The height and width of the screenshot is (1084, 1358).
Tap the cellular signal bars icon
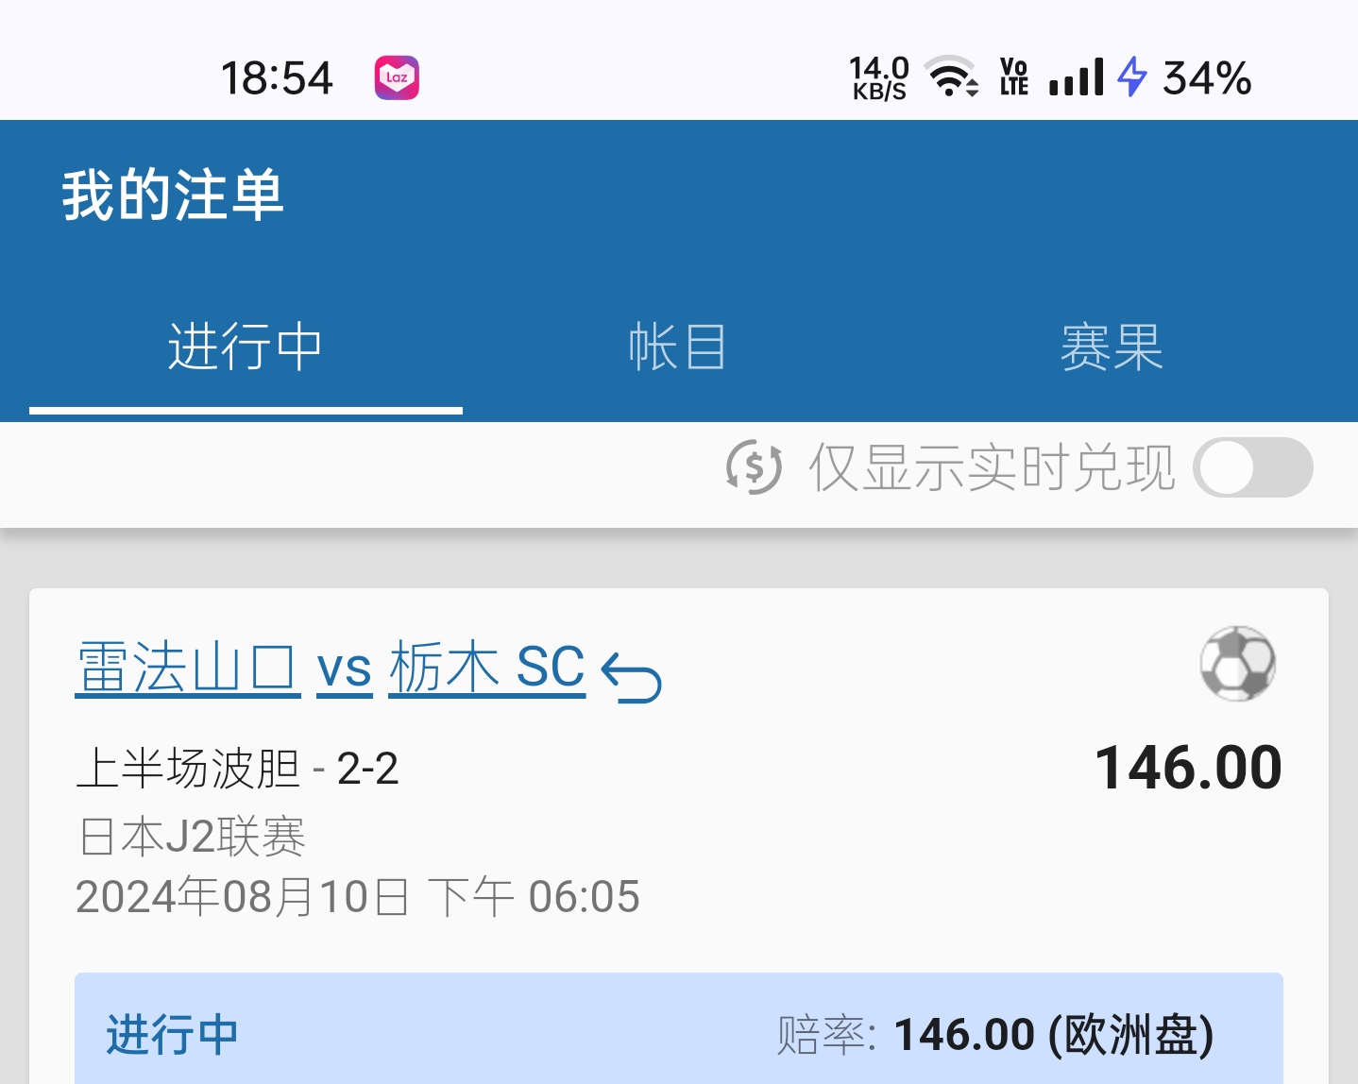point(1077,77)
